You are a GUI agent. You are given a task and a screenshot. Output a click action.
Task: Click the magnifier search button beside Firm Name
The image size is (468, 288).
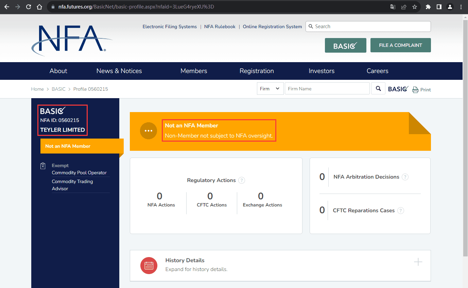tap(378, 89)
